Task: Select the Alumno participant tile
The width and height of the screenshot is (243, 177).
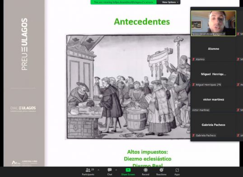Action: tap(214, 49)
